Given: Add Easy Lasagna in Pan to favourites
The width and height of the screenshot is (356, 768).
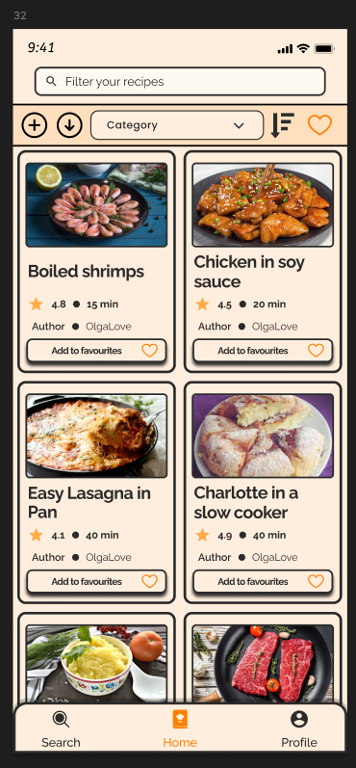Looking at the screenshot, I should [96, 581].
